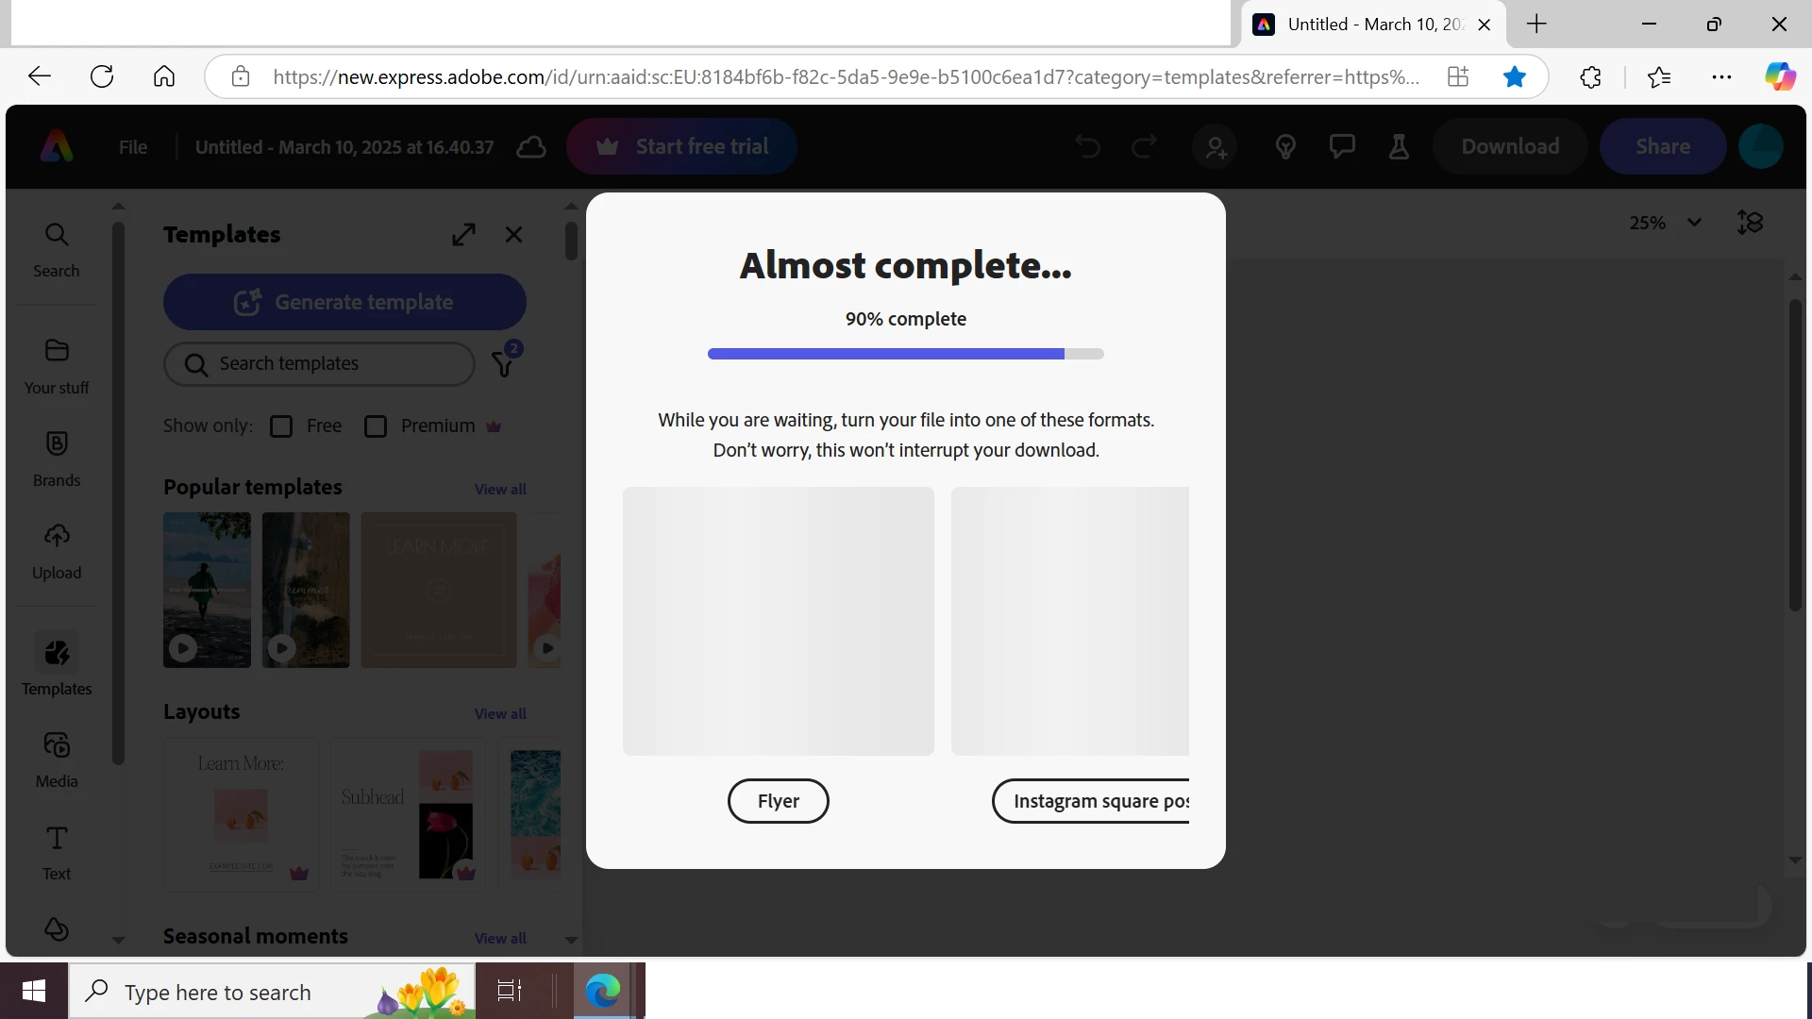The width and height of the screenshot is (1812, 1019).
Task: Open the Media panel icon
Action: [x=57, y=760]
